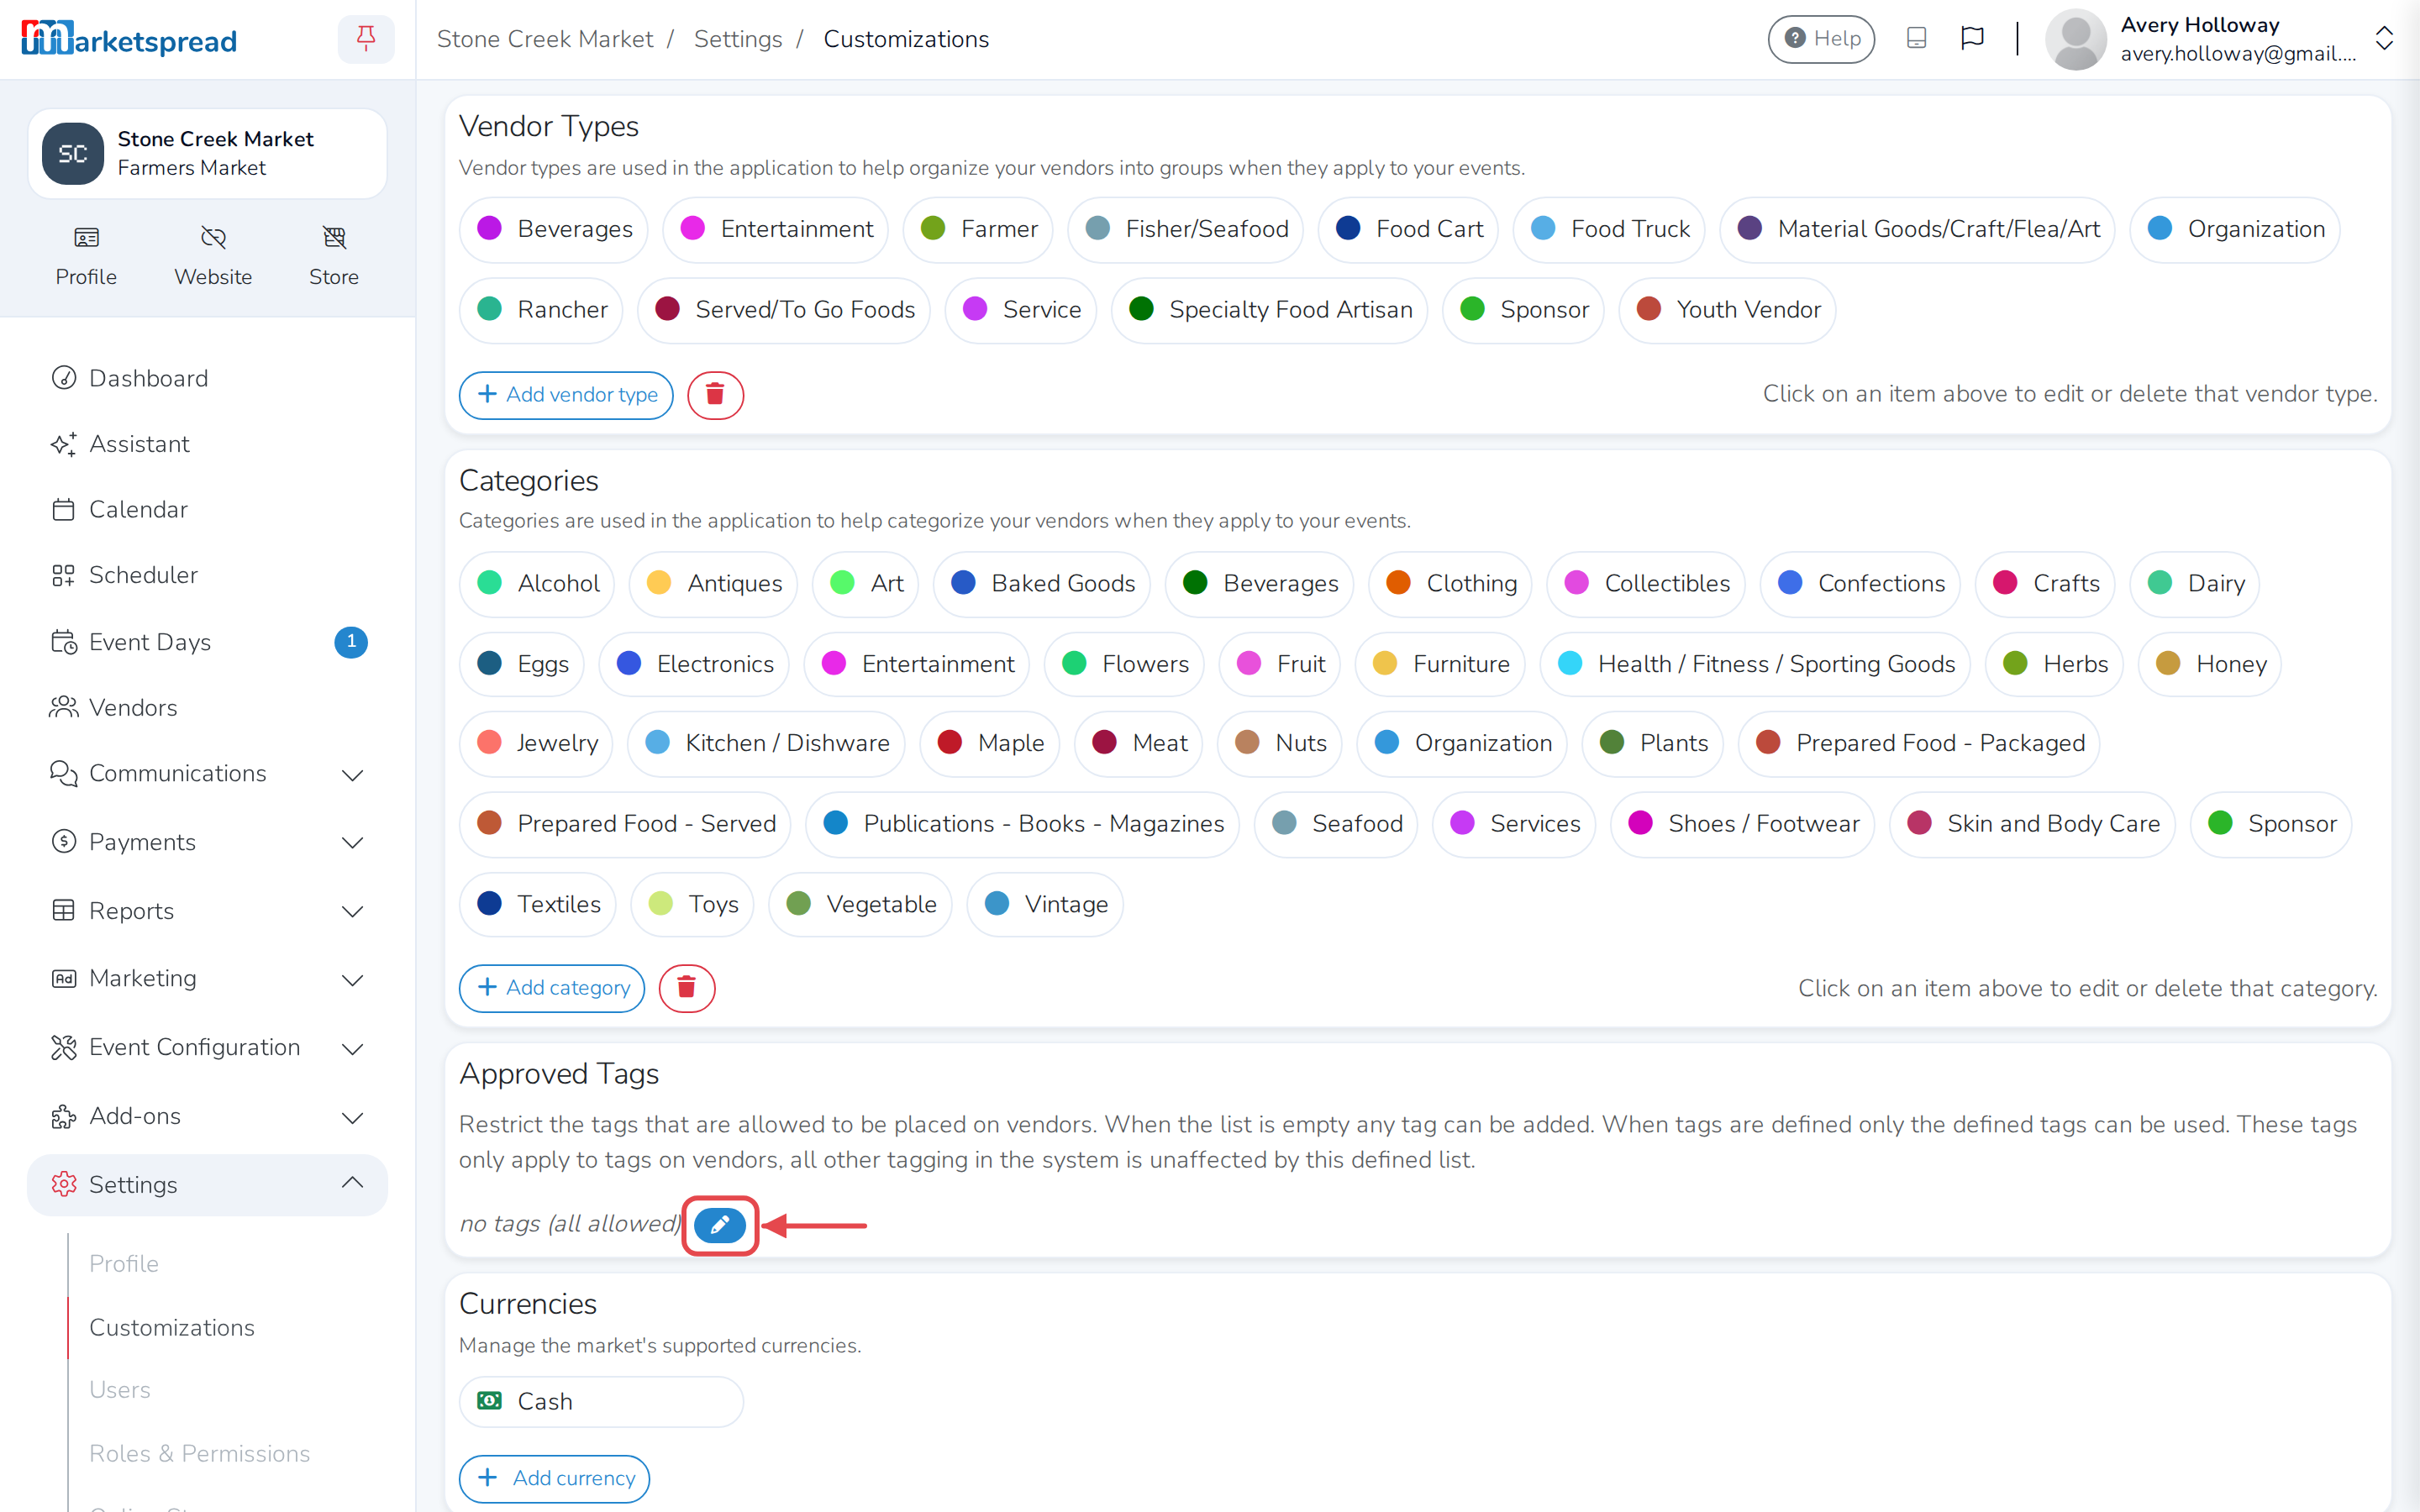Viewport: 2420px width, 1512px height.
Task: Open Roles & Permissions submenu item
Action: tap(200, 1453)
